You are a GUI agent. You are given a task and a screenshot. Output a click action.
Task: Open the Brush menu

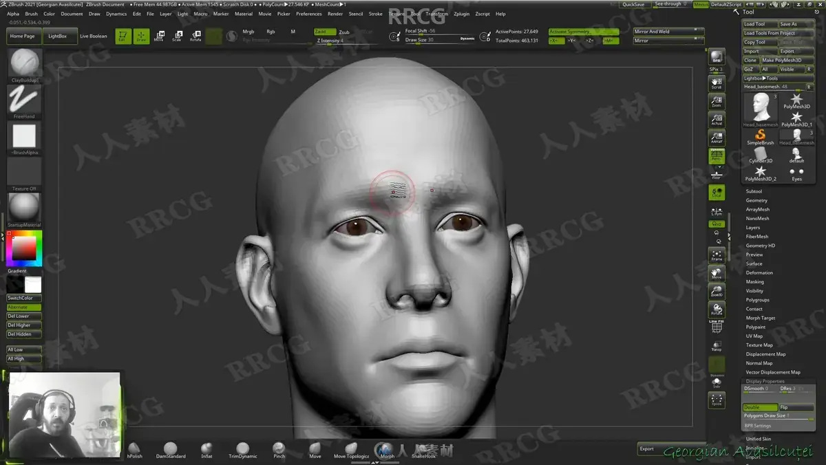32,14
